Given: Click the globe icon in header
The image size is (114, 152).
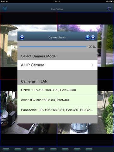Looking at the screenshot, I should click(109, 9).
